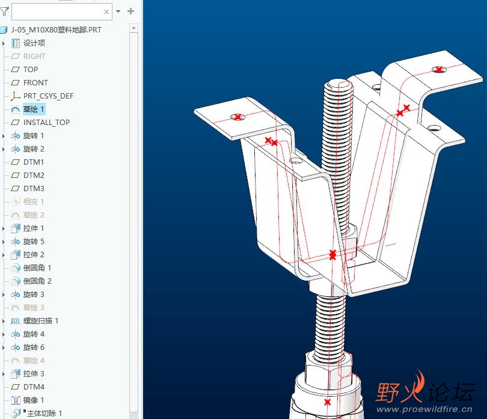Screen dimensions: 487x419
Task: Click the 倒圆角 1 round icon
Action: [x=16, y=268]
